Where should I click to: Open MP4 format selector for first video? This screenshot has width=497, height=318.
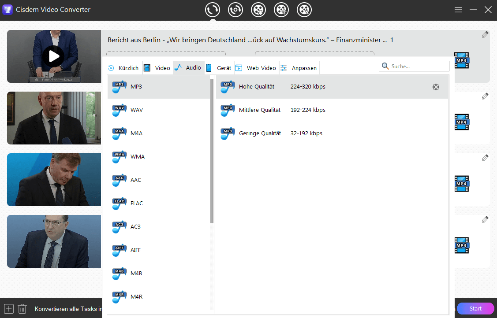462,60
